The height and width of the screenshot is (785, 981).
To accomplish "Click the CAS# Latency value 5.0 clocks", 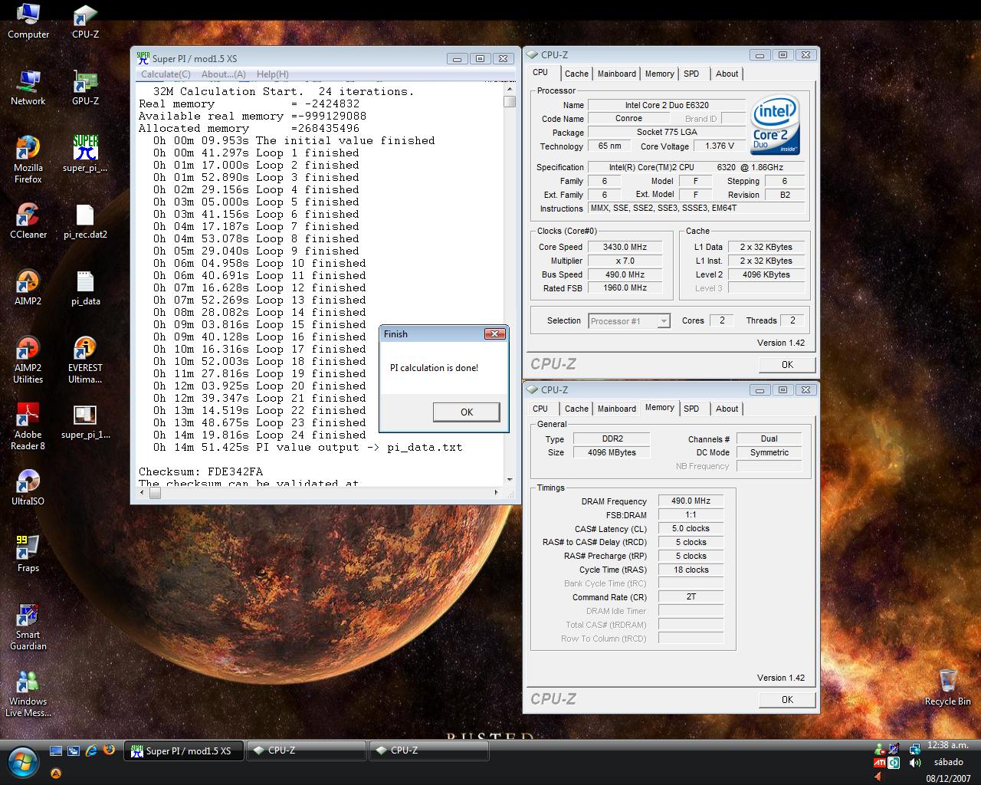I will [691, 528].
